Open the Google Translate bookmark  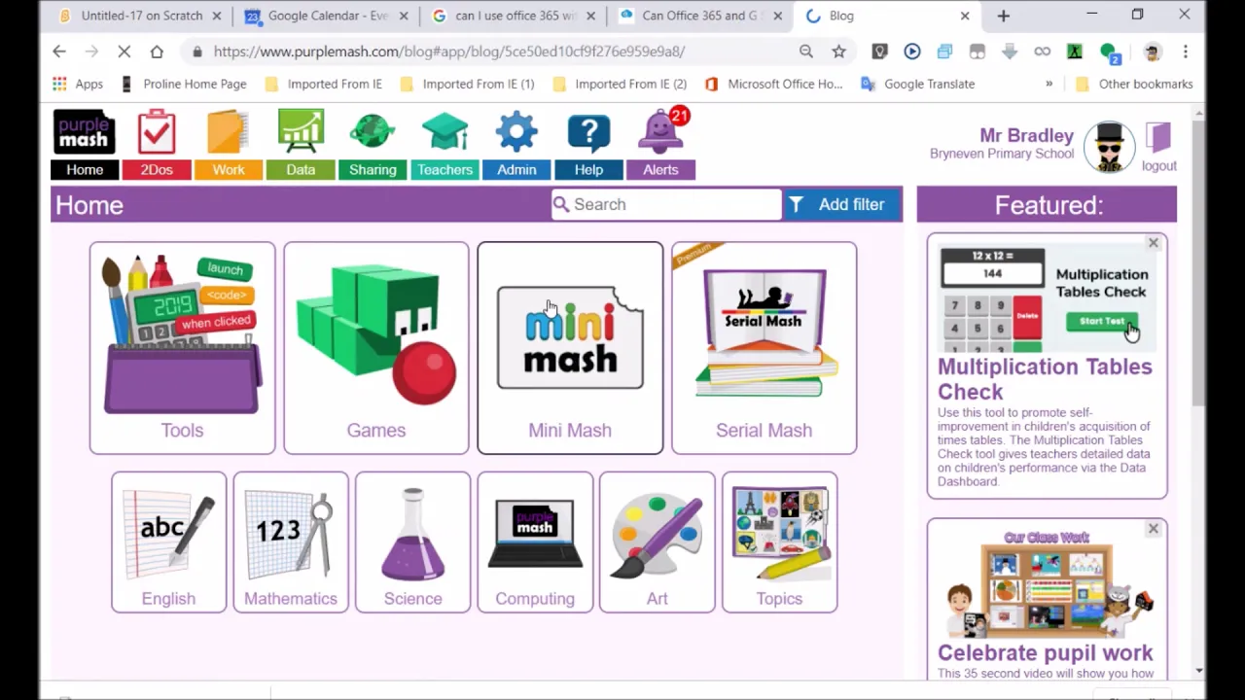(918, 84)
